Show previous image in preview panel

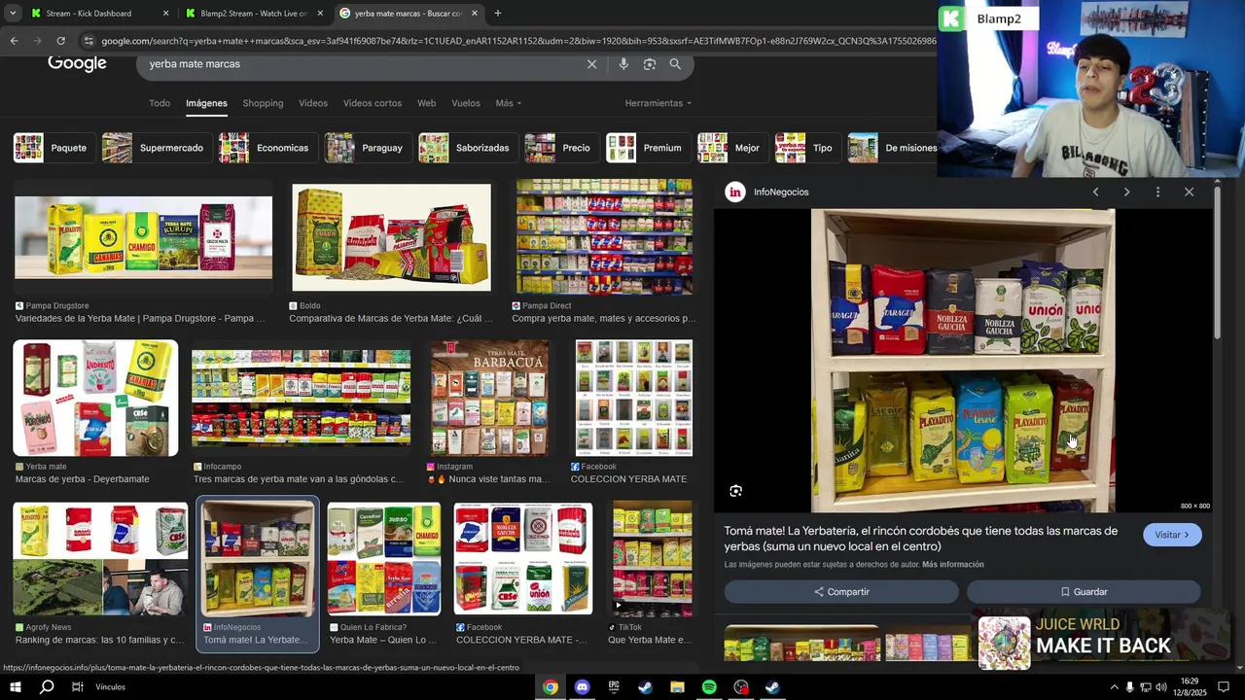[x=1095, y=192]
